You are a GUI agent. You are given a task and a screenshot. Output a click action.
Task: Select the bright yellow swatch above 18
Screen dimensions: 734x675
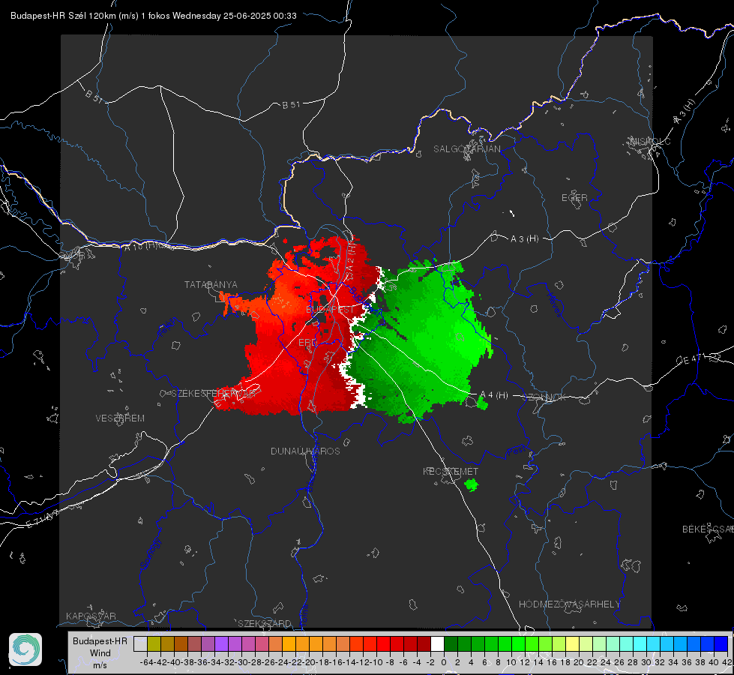point(573,644)
